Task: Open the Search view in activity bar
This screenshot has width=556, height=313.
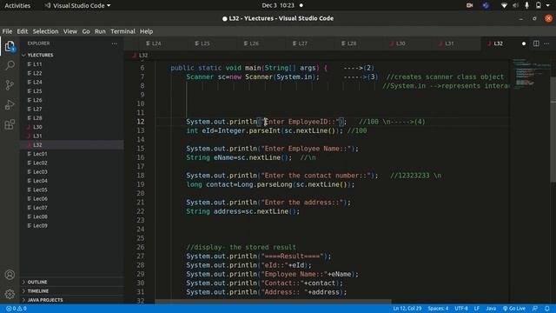Action: point(10,65)
